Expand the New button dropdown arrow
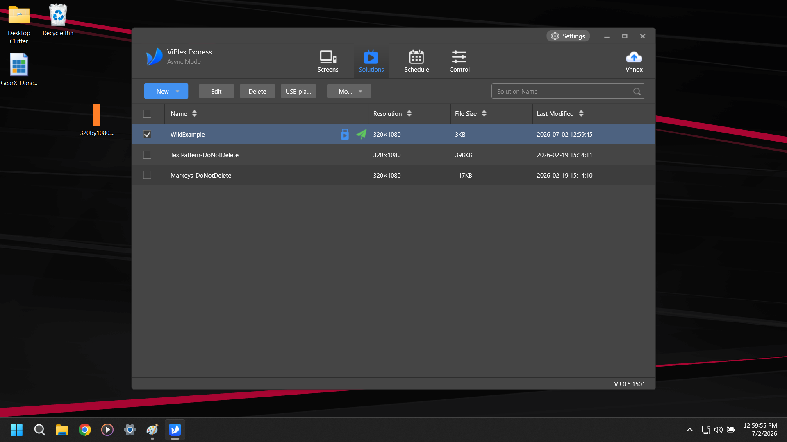Screen dimensions: 787x442 click(177, 92)
